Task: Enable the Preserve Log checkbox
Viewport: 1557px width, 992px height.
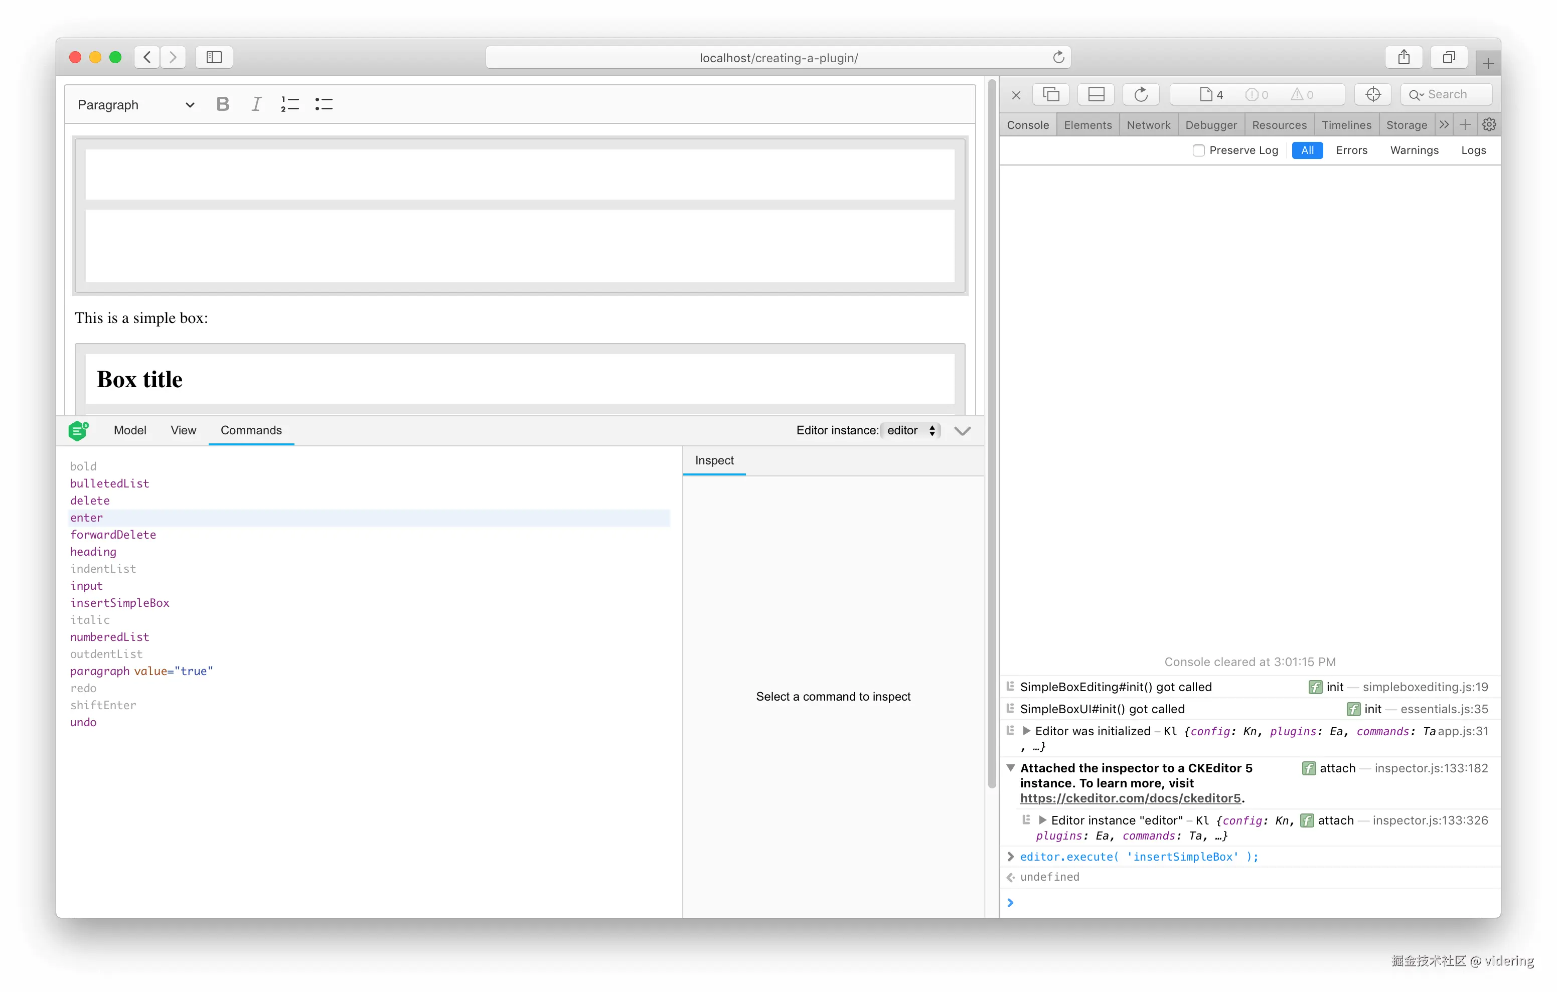Action: pyautogui.click(x=1198, y=150)
